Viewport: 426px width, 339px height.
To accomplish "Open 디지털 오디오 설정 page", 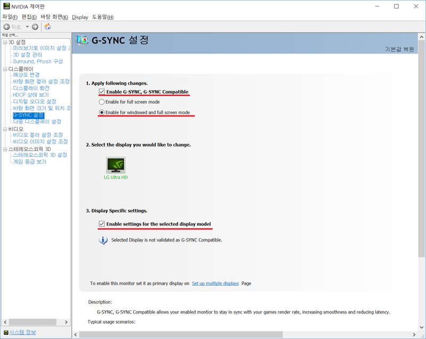I will pos(35,101).
